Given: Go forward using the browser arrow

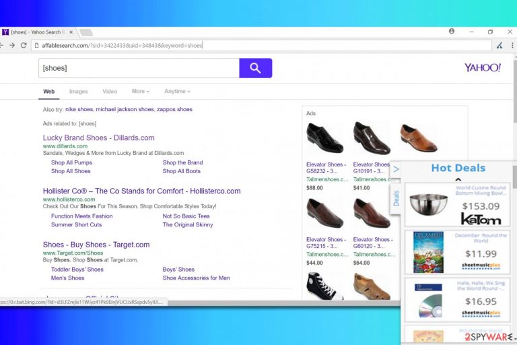Looking at the screenshot, I should coord(12,45).
